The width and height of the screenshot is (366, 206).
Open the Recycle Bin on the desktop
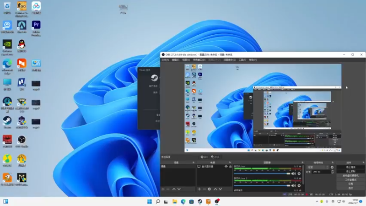click(7, 8)
